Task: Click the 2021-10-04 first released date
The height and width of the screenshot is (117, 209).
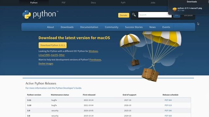Action: click(88, 105)
